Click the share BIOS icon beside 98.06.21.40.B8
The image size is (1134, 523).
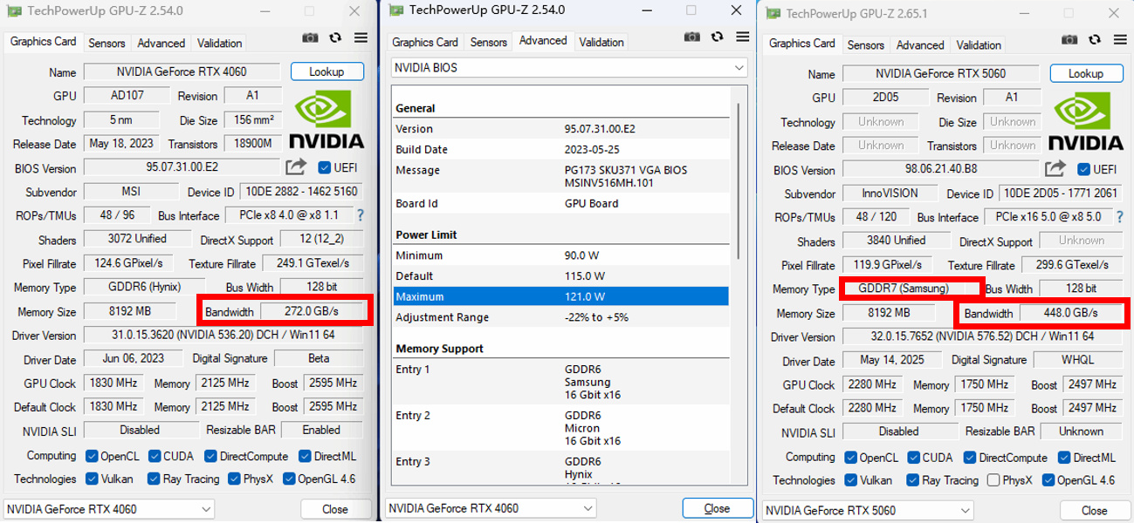tap(1055, 169)
